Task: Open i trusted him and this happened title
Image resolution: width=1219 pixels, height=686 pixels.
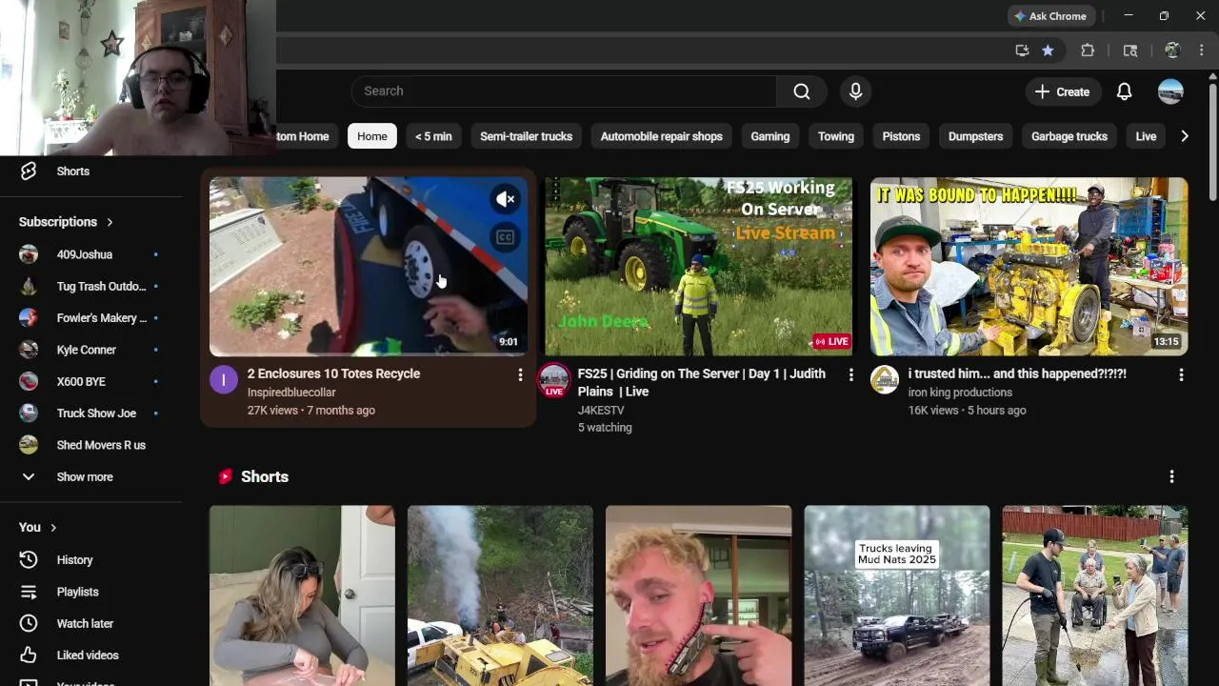Action: pyautogui.click(x=1017, y=373)
